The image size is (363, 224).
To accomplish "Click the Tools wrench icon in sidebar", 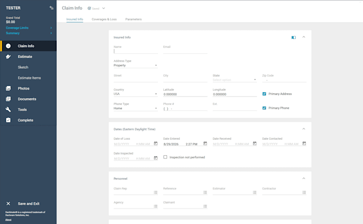I will pyautogui.click(x=9, y=109).
